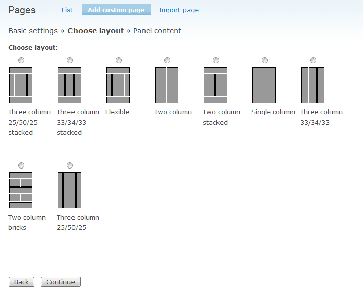This screenshot has height=303, width=363.
Task: Choose the unstacked Three column 33/34/33 radio button
Action: [313, 60]
